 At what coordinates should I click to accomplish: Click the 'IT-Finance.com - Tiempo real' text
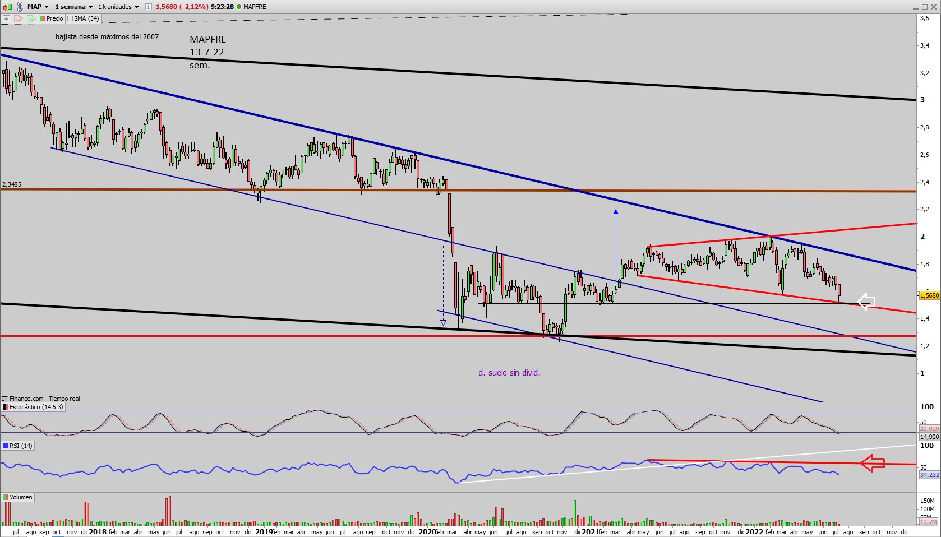pos(41,399)
